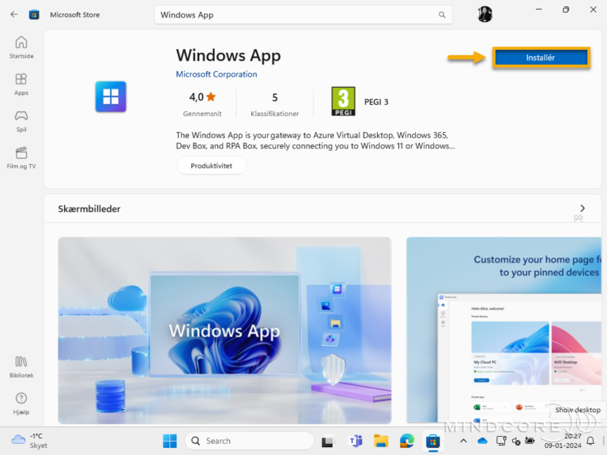Click the 4,0 average rating
The height and width of the screenshot is (455, 607).
202,98
